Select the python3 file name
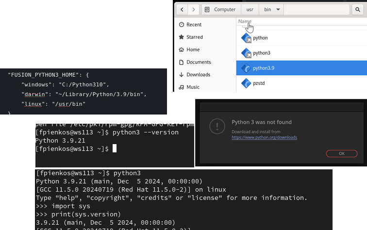367x230 pixels. point(262,53)
